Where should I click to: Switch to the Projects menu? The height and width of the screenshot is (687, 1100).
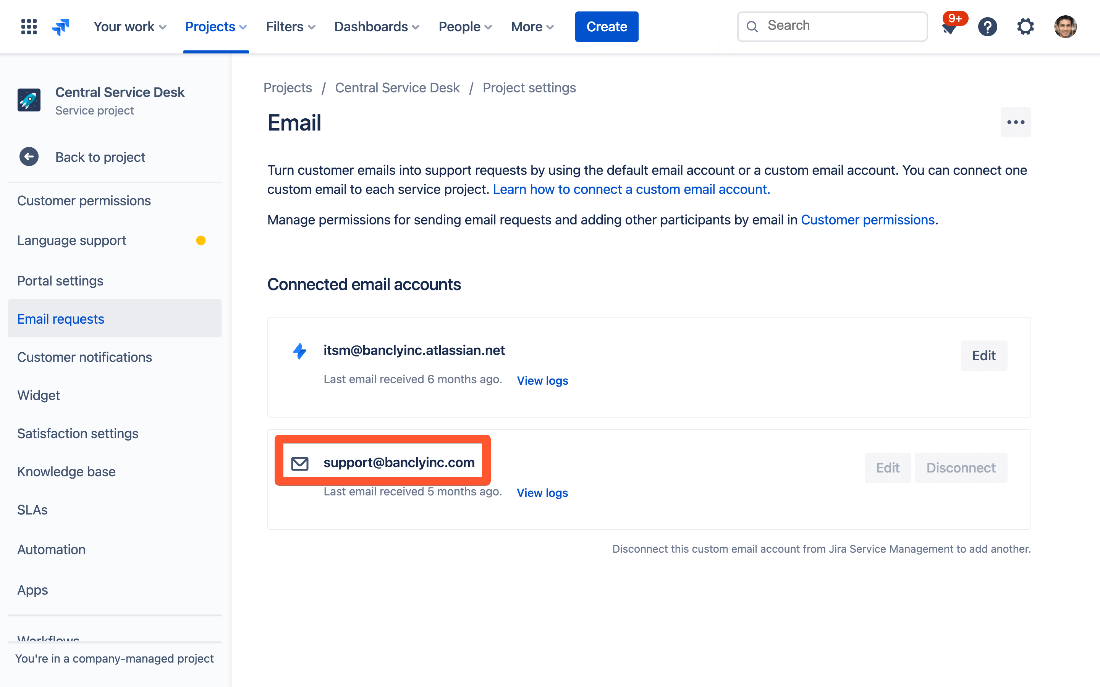pyautogui.click(x=215, y=26)
